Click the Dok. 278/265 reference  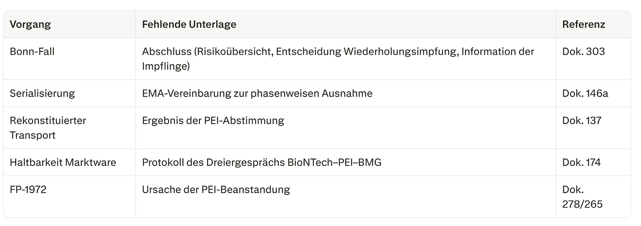[x=582, y=197]
